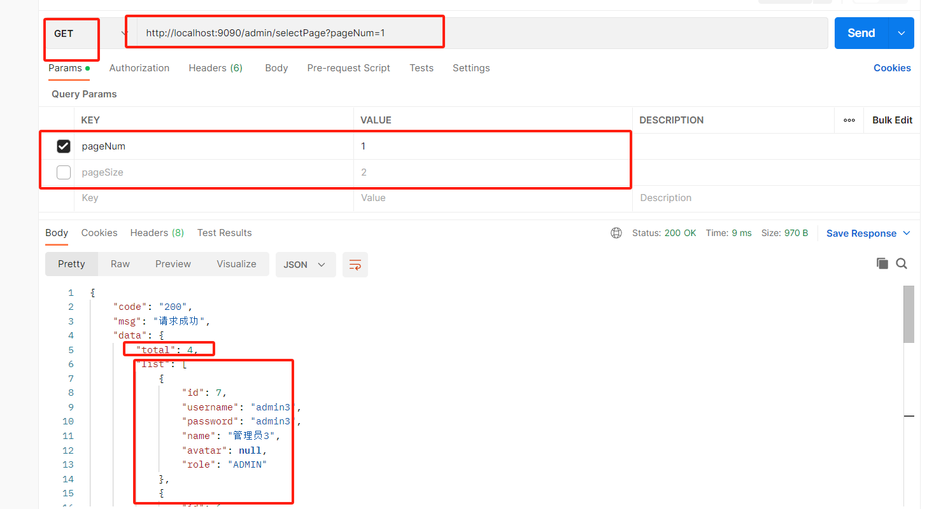934x509 pixels.
Task: Open the GET method dropdown
Action: tap(89, 33)
